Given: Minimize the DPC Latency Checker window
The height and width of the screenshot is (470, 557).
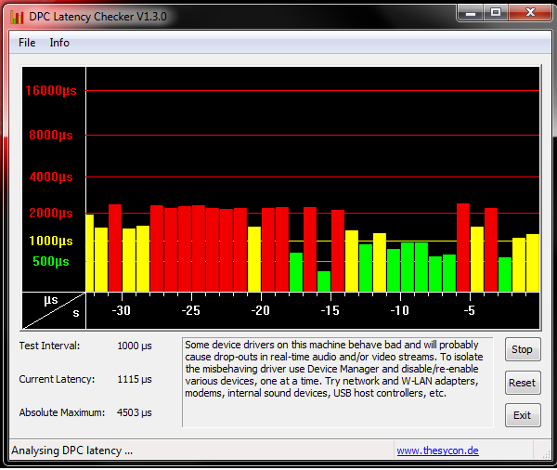Looking at the screenshot, I should 471,13.
